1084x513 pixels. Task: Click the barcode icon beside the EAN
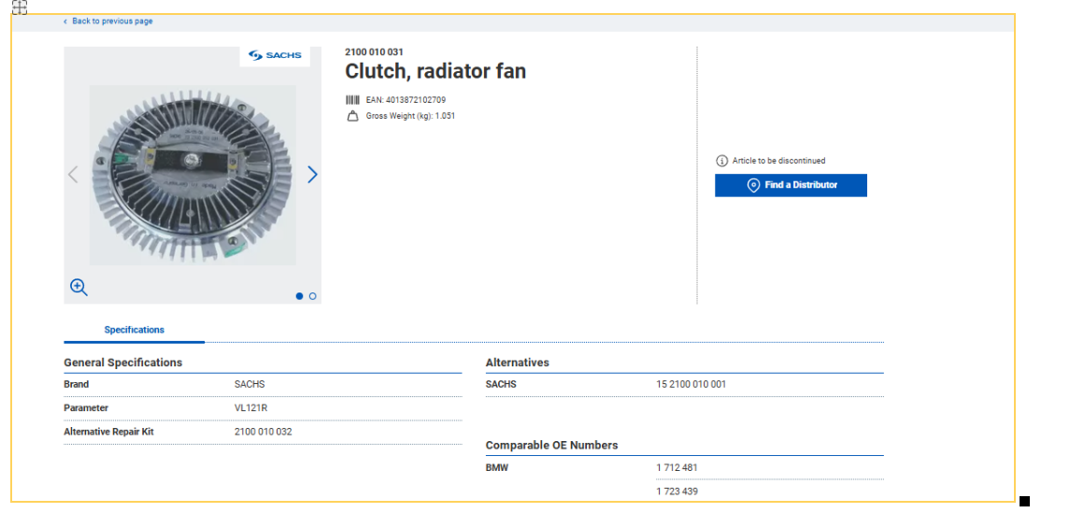pyautogui.click(x=352, y=100)
